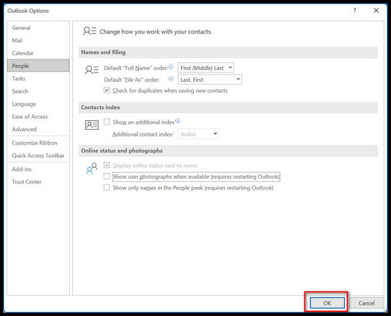Screen dimensions: 391x316
Task: Toggle Check for duplicates when saving contacts
Action: pyautogui.click(x=107, y=90)
